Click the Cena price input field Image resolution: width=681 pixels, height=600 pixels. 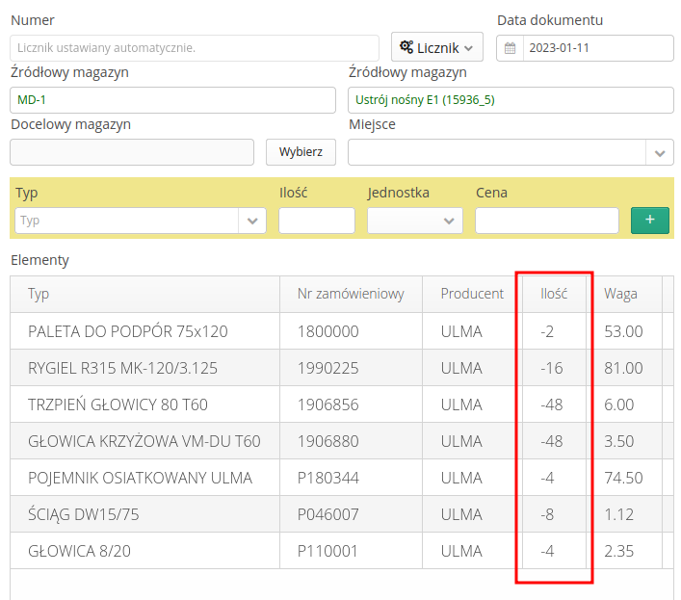[x=546, y=221]
